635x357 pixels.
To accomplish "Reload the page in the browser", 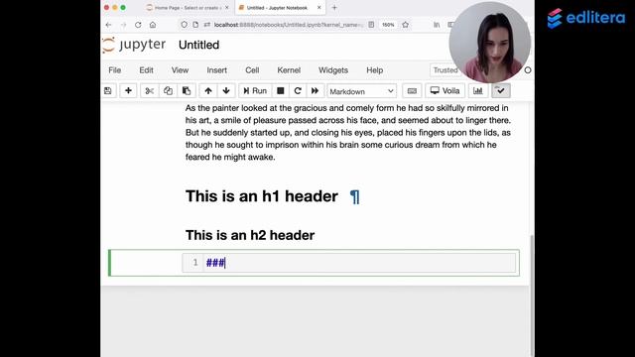I will click(138, 25).
